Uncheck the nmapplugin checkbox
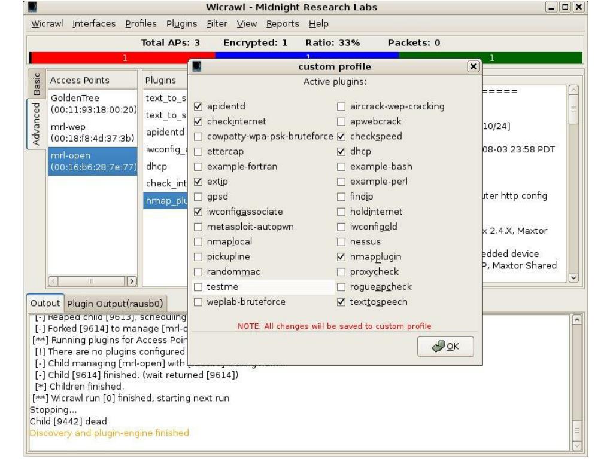This screenshot has width=613, height=459. pyautogui.click(x=341, y=257)
